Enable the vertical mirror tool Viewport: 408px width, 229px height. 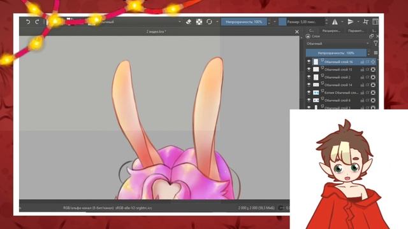tap(351, 22)
